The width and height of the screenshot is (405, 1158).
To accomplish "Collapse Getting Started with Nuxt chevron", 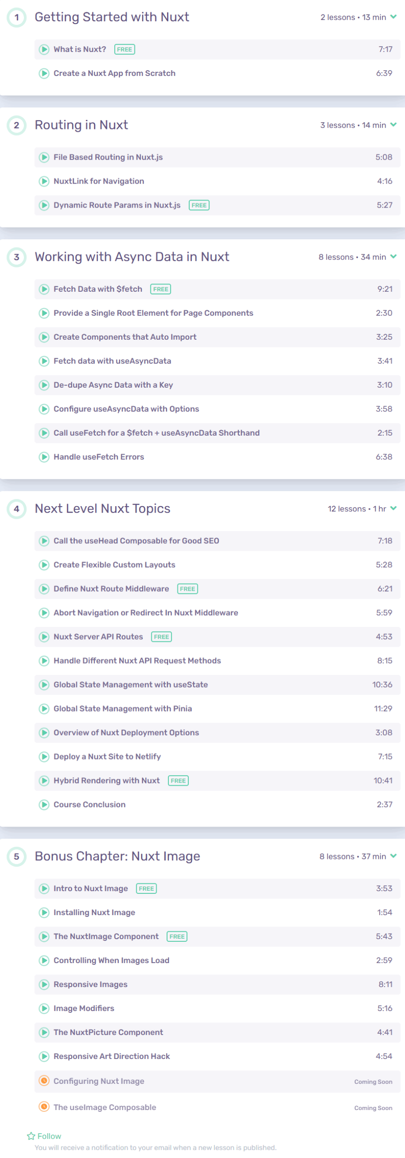I will (x=393, y=17).
